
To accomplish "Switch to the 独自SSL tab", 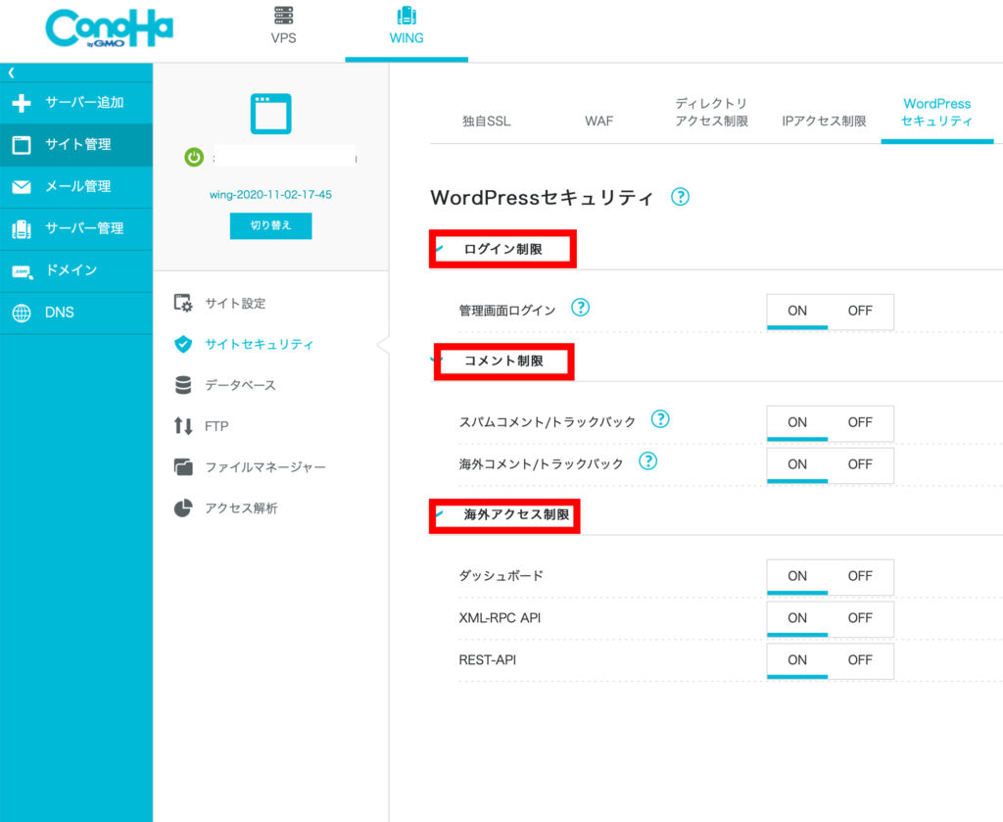I will (487, 121).
